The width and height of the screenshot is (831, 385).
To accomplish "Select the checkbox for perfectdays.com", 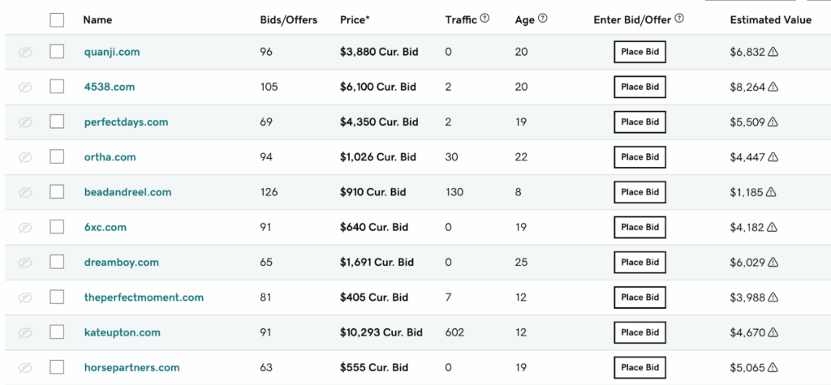I will (x=57, y=122).
